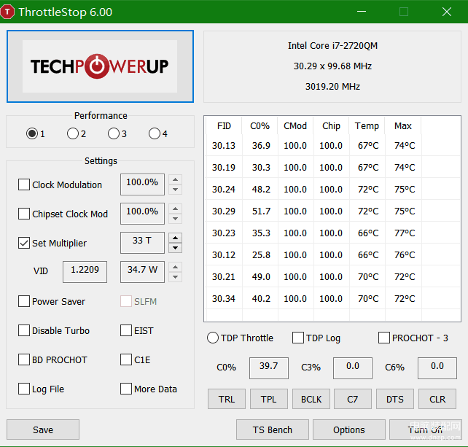Decrease Clock Modulation with down arrow

coord(175,190)
